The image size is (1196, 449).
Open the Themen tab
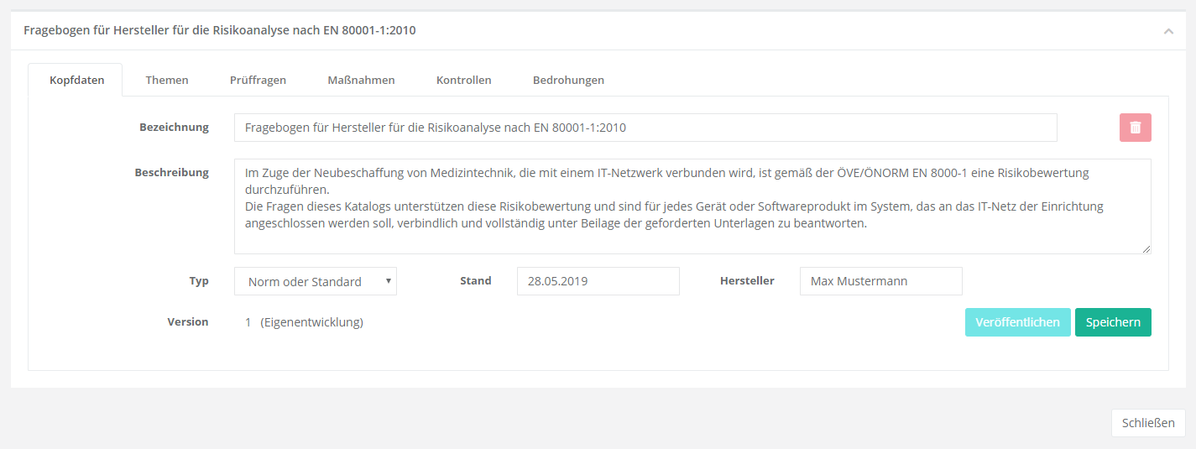(167, 81)
